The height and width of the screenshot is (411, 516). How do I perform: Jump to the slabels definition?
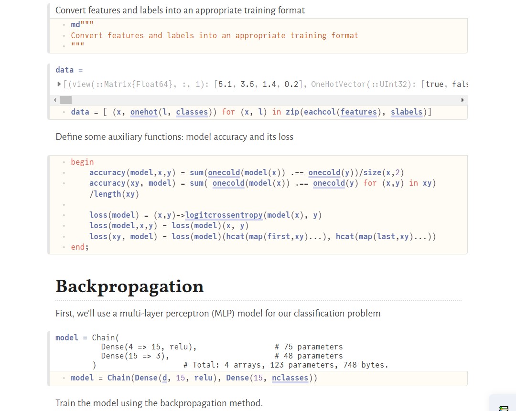pyautogui.click(x=407, y=112)
